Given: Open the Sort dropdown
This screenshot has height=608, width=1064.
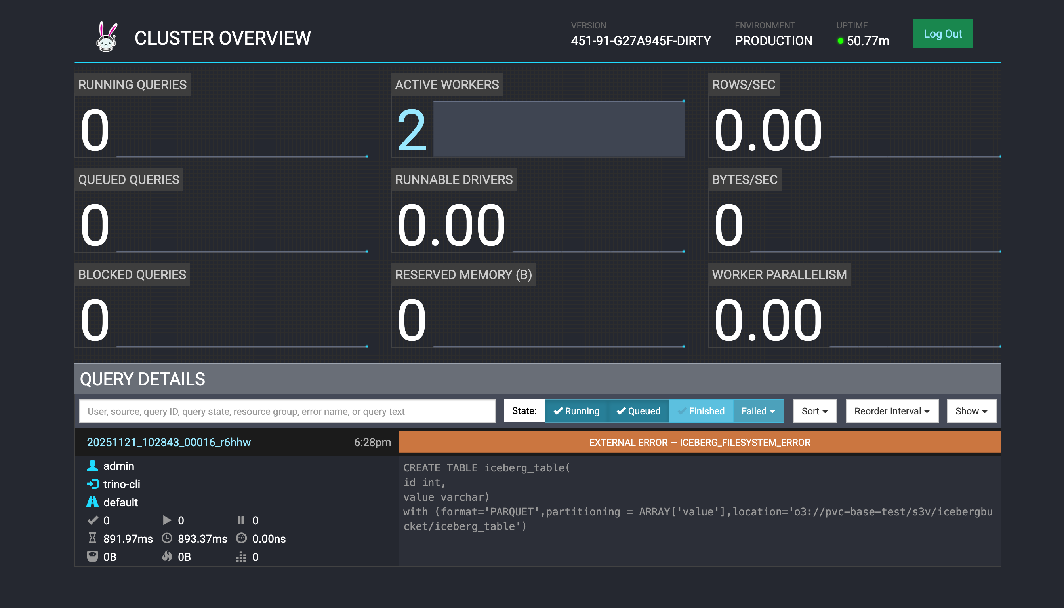Looking at the screenshot, I should point(814,411).
